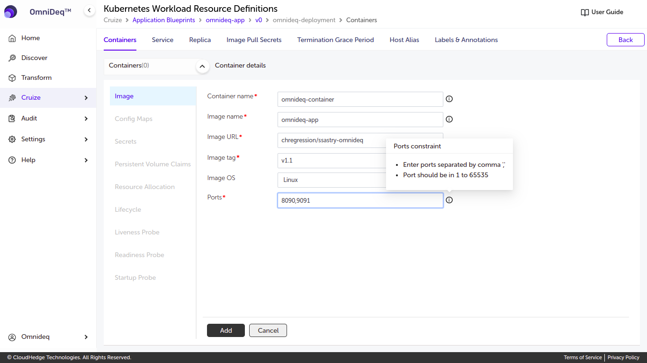The width and height of the screenshot is (647, 363).
Task: Click the User Guide book icon
Action: click(x=585, y=12)
